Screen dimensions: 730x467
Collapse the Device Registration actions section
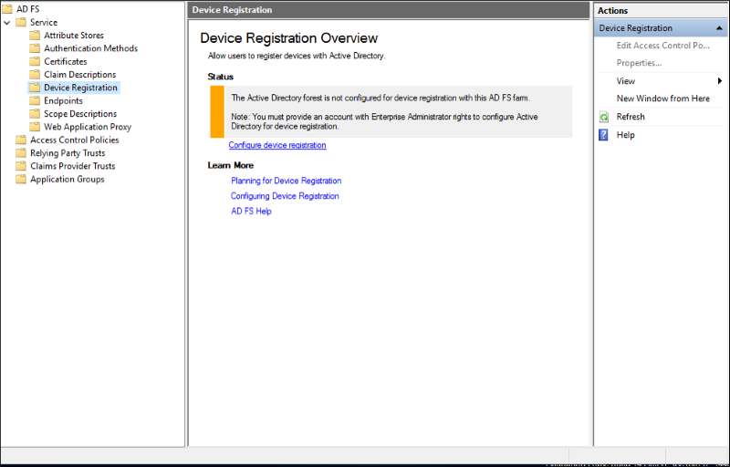click(720, 28)
